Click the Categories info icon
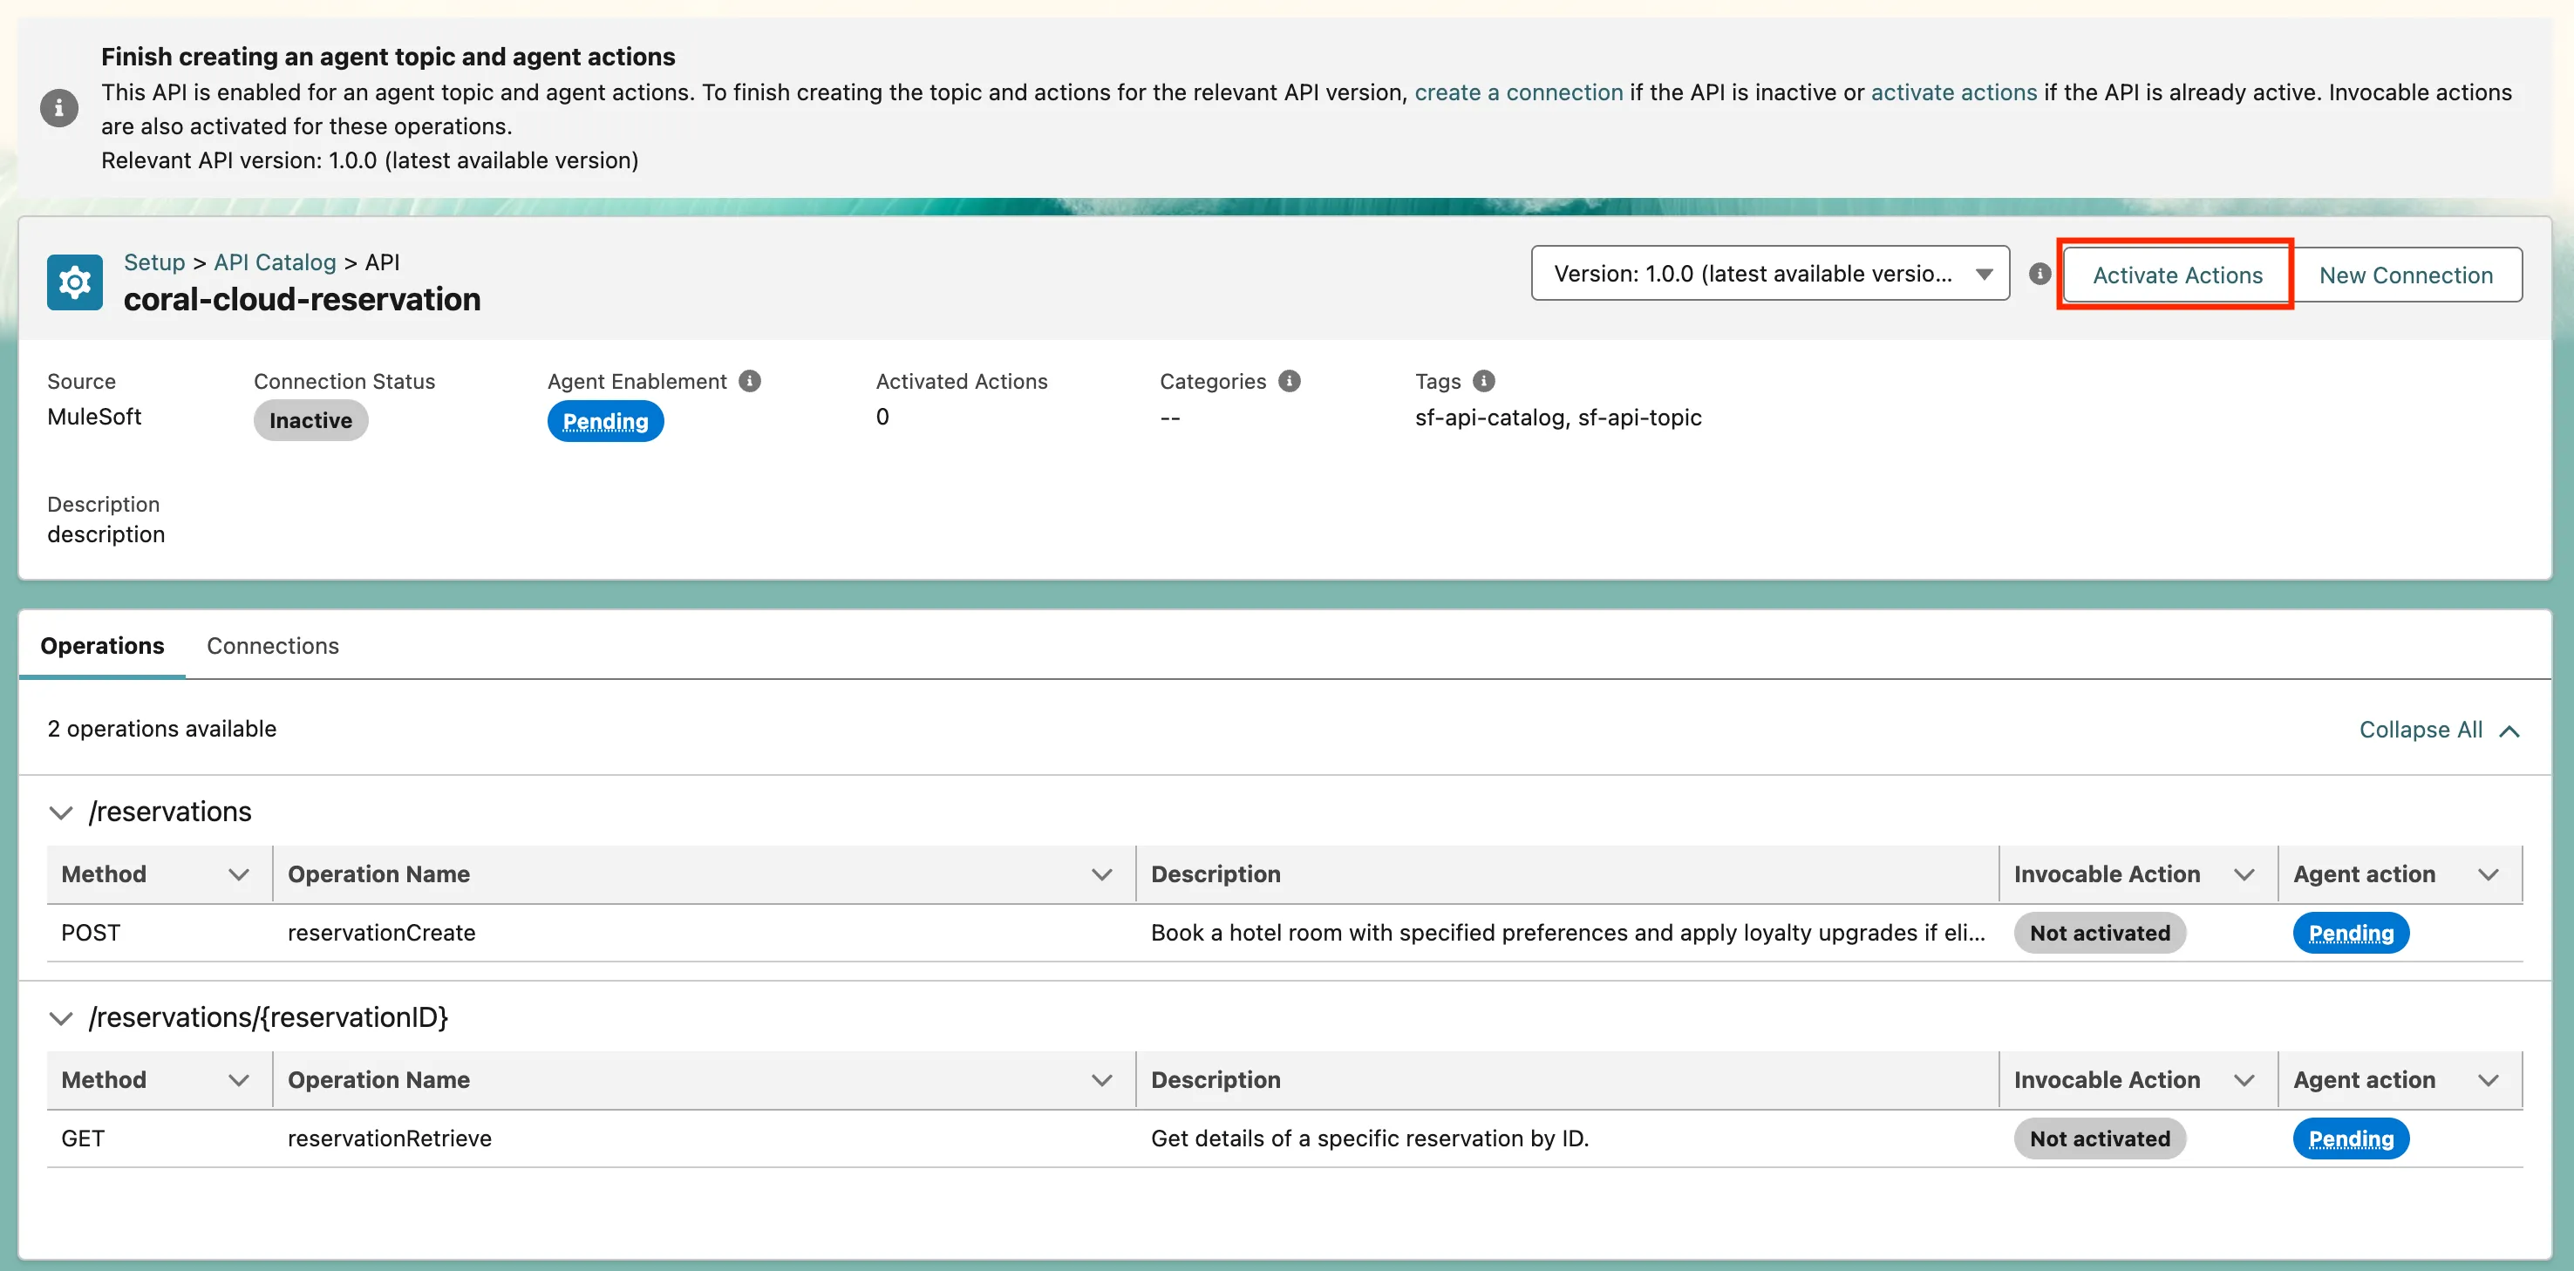This screenshot has width=2574, height=1271. click(x=1289, y=381)
